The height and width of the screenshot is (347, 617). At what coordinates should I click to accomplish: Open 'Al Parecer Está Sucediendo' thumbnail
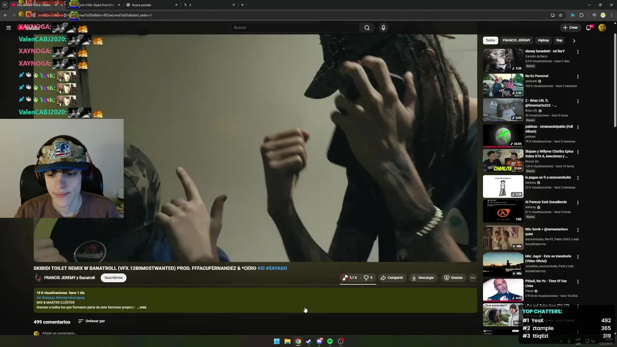click(503, 211)
